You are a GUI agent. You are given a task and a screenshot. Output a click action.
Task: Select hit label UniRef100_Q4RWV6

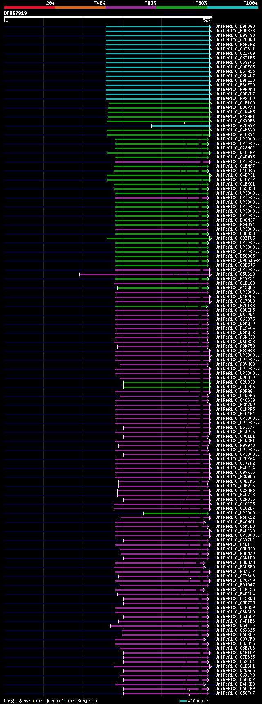click(235, 157)
